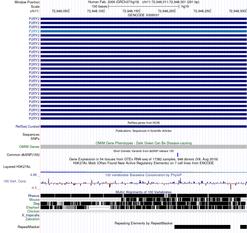Click the Rhesus species label
The image size is (247, 233).
(34, 196)
